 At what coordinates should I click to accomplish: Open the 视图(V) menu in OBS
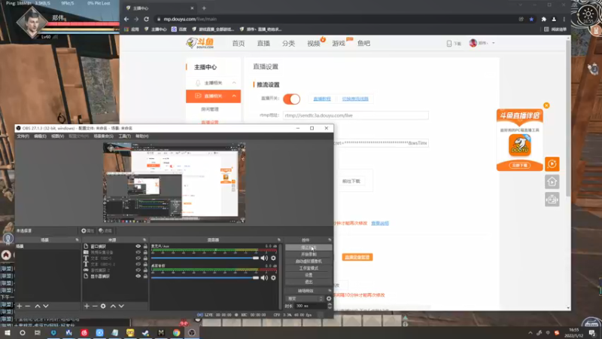[x=58, y=136]
